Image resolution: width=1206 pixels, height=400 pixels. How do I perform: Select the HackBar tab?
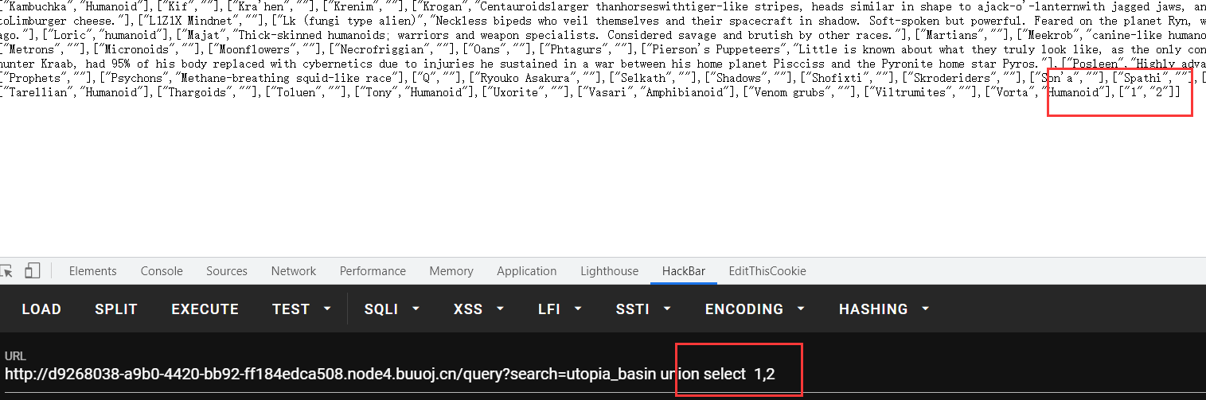click(684, 271)
